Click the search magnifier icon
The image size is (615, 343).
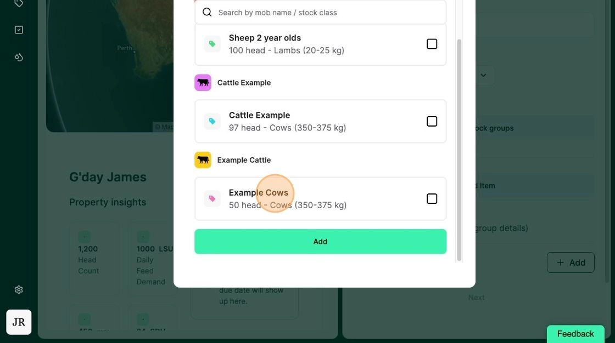[x=207, y=12]
